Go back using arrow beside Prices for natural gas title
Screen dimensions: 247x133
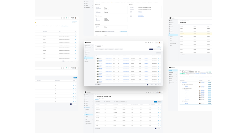(x=96, y=96)
